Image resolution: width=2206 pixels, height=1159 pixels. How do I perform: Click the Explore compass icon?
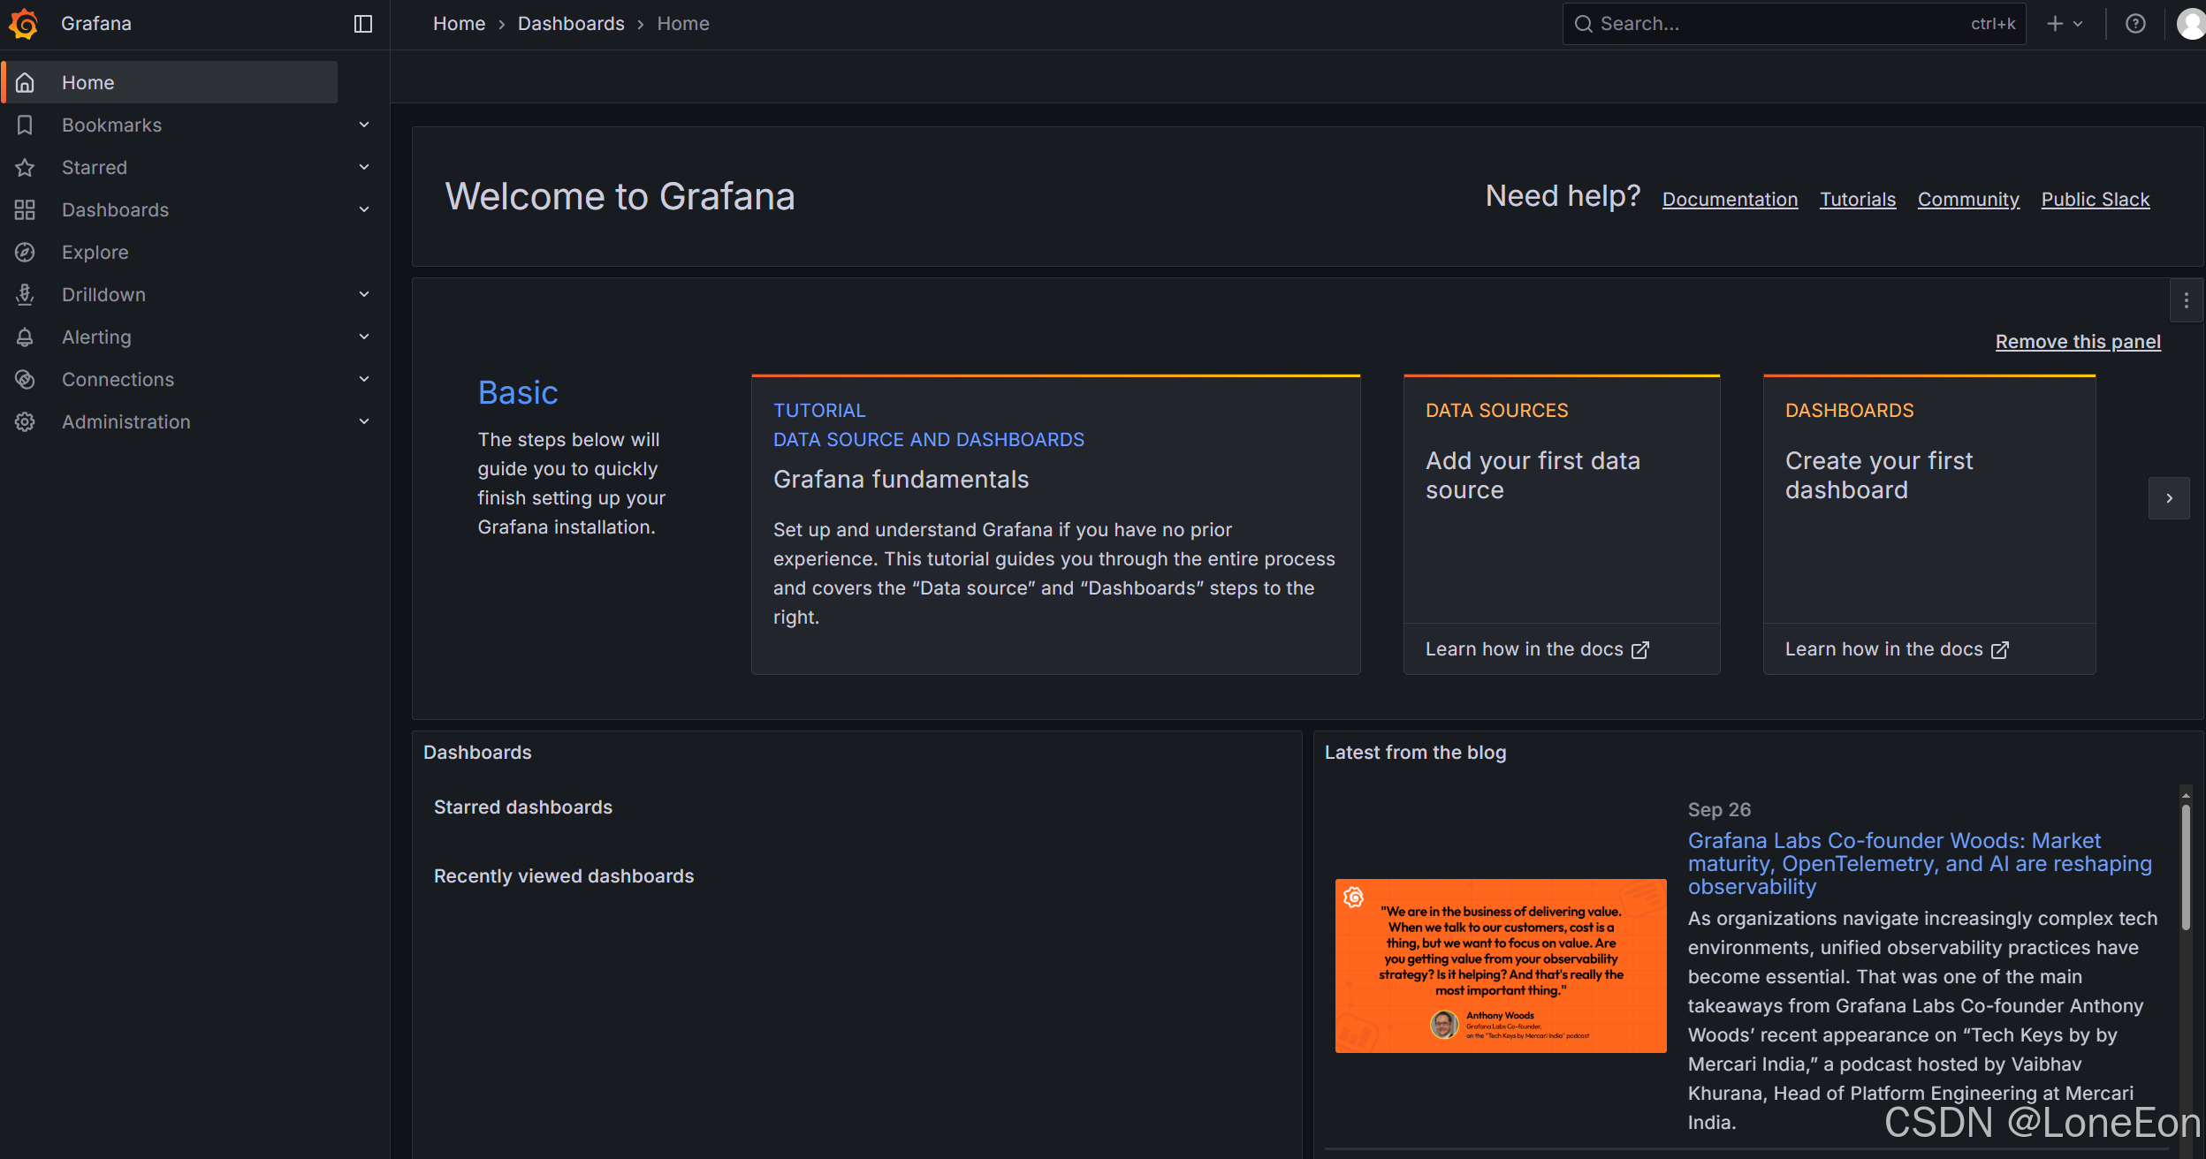click(x=26, y=252)
